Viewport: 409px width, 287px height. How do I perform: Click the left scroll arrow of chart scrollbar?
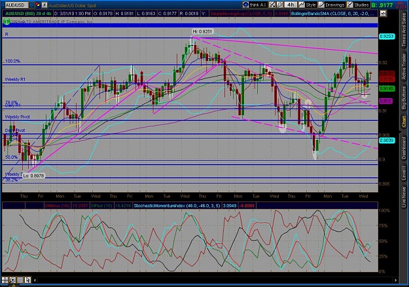pos(35,280)
